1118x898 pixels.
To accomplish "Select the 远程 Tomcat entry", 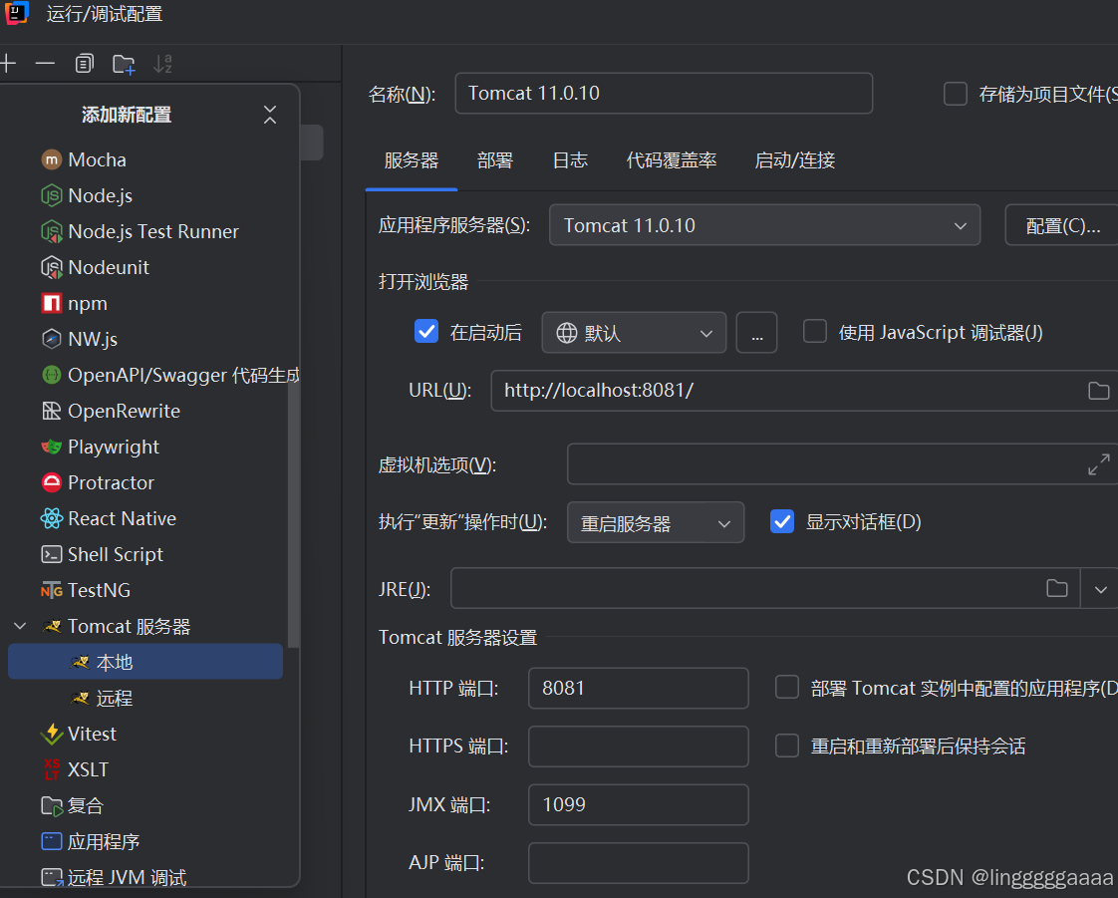I will click(x=145, y=698).
